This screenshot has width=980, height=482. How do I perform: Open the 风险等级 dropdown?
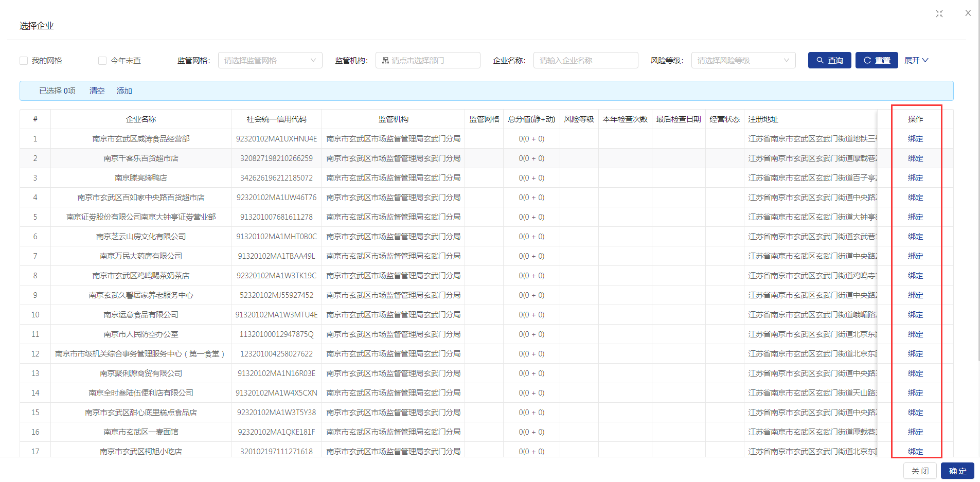click(743, 60)
